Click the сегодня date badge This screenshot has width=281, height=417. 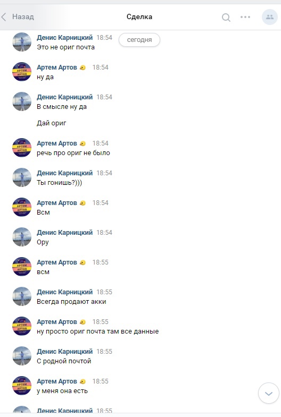tap(139, 40)
